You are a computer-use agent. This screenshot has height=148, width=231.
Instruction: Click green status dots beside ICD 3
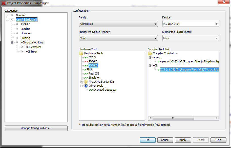click(x=86, y=58)
